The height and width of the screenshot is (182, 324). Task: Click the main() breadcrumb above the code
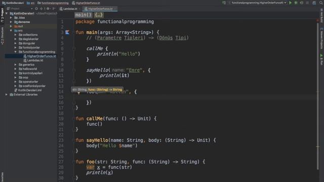84,15
